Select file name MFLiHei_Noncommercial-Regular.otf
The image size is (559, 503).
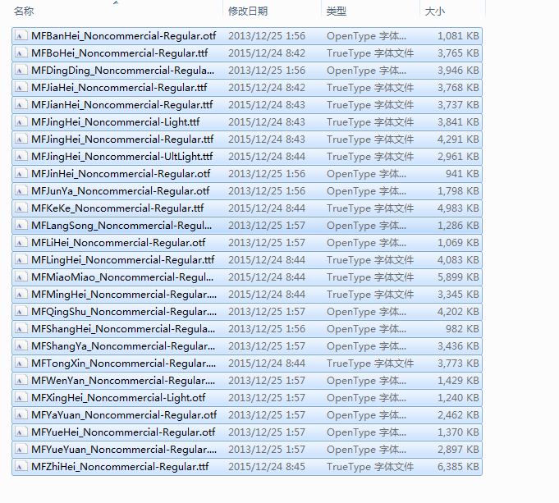[118, 243]
